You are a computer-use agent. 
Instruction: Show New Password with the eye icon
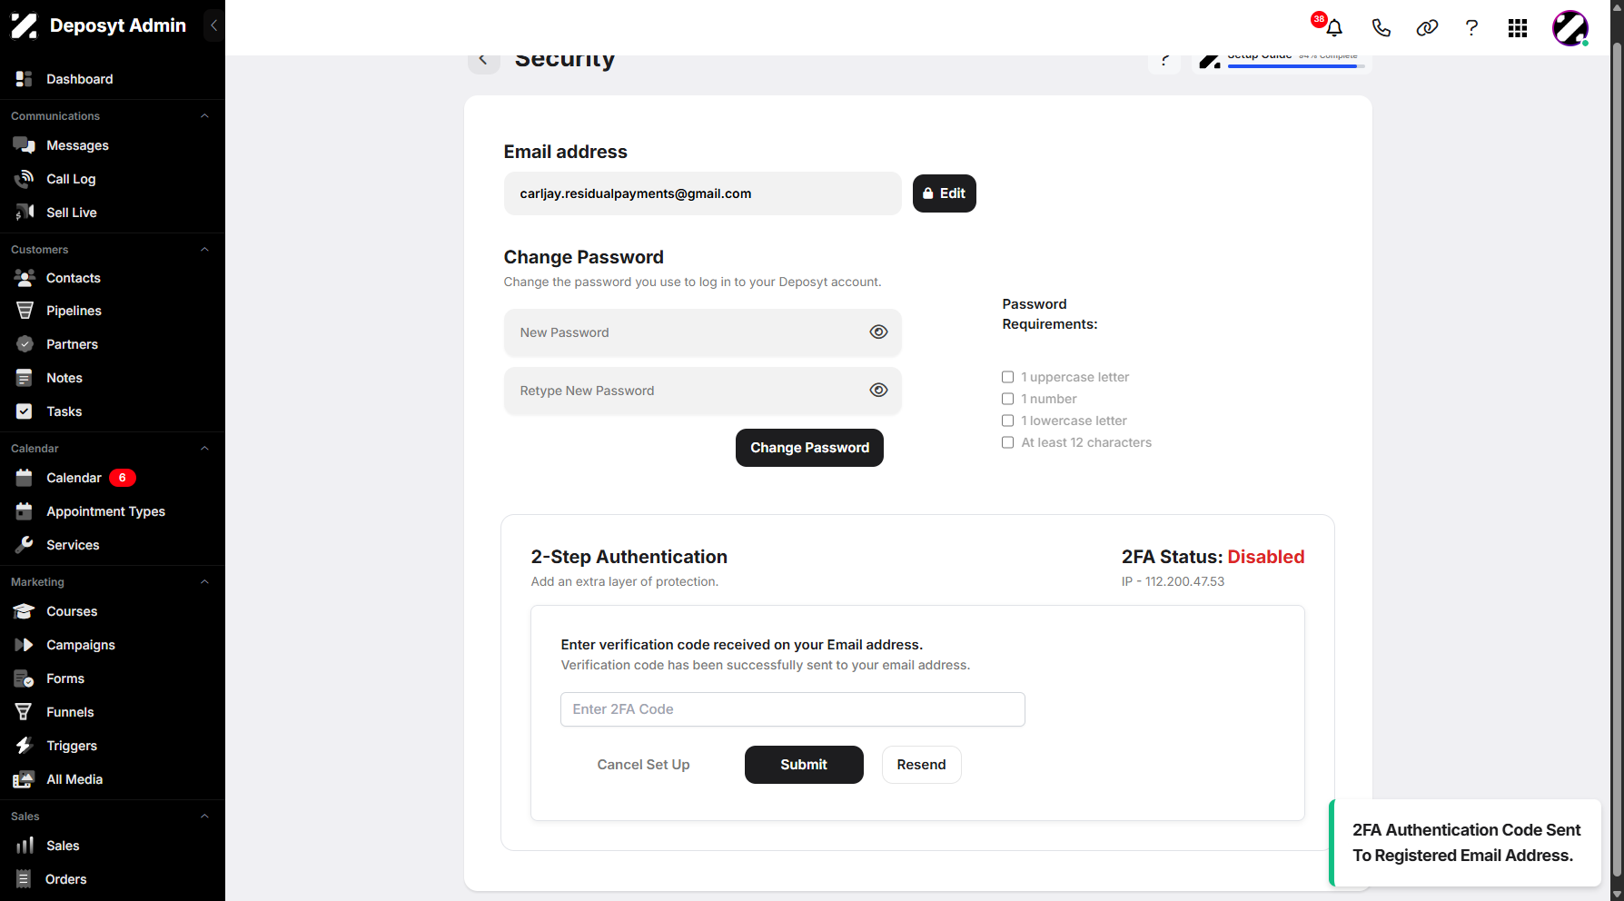878,332
